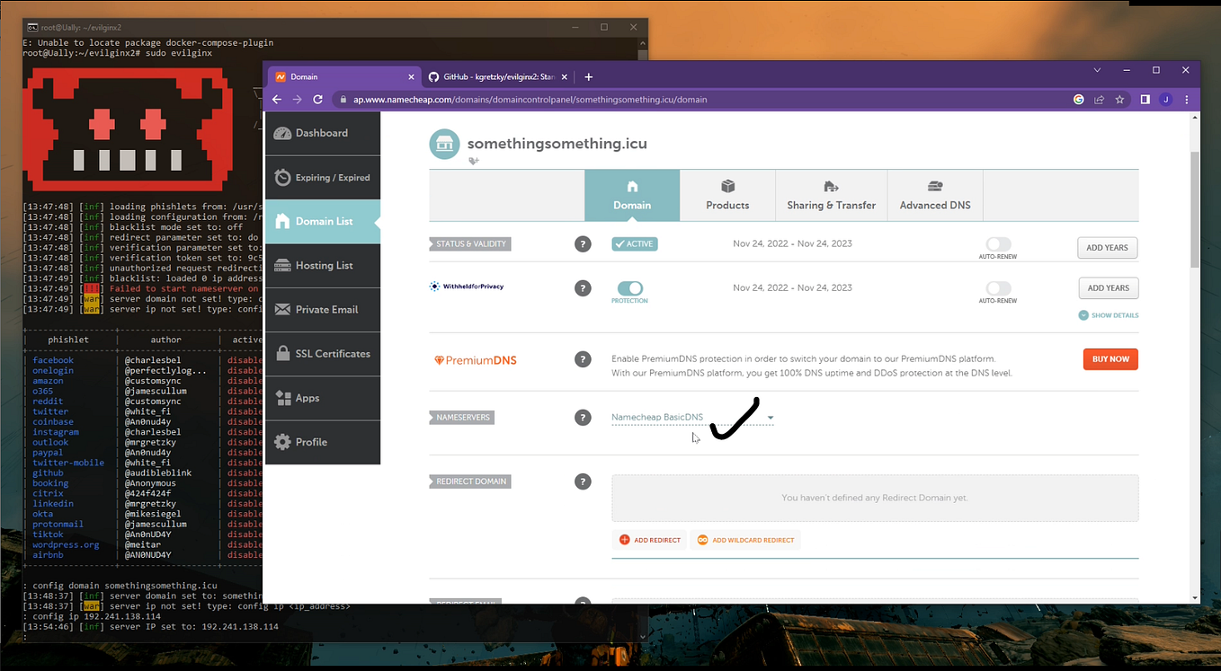Toggle Chrome side panel icon
The width and height of the screenshot is (1221, 671).
tap(1145, 100)
